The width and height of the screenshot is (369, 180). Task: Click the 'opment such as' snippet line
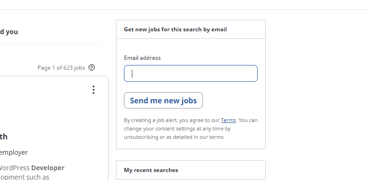24,177
